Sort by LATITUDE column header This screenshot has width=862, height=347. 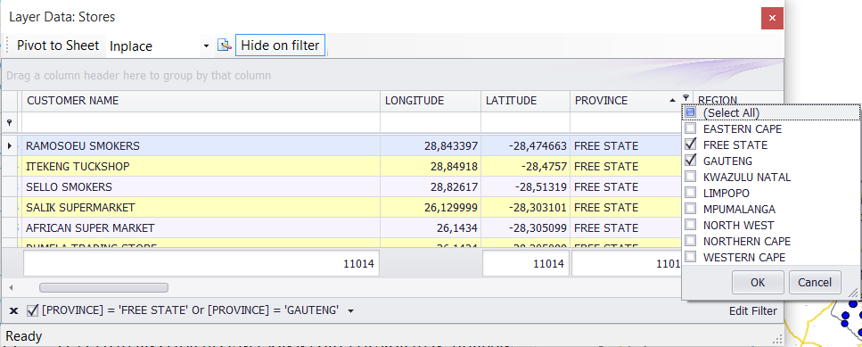(526, 101)
